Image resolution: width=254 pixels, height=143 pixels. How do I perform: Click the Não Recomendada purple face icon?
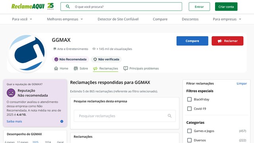tap(56, 59)
